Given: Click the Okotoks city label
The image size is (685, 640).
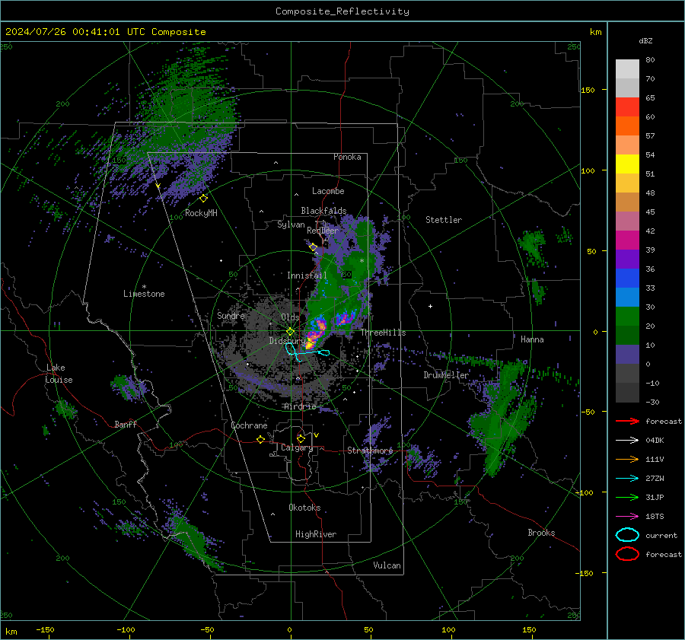Looking at the screenshot, I should (305, 508).
